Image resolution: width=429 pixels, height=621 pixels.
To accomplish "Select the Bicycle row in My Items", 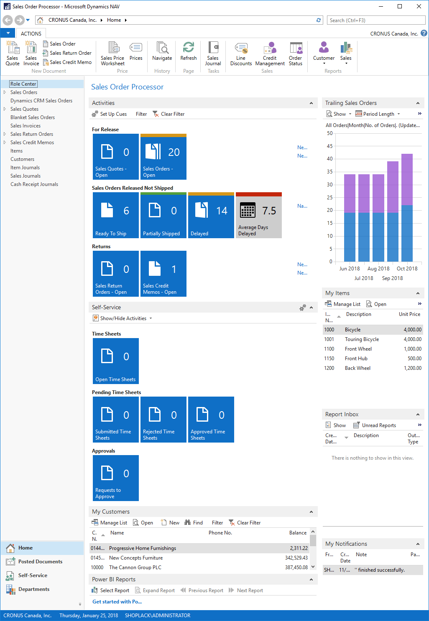I will pos(373,330).
